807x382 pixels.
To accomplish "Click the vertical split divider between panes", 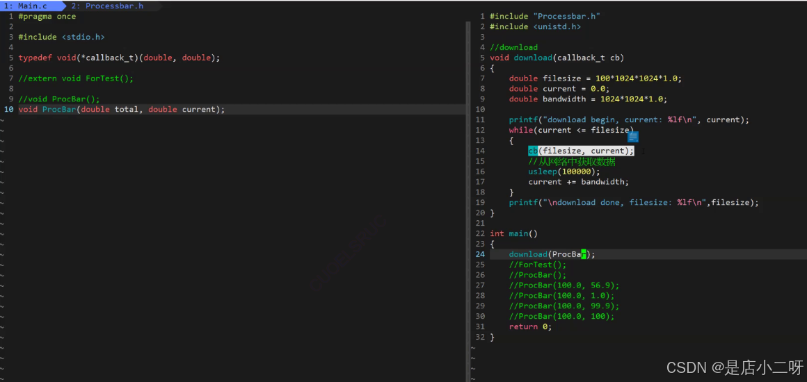I will (468, 201).
